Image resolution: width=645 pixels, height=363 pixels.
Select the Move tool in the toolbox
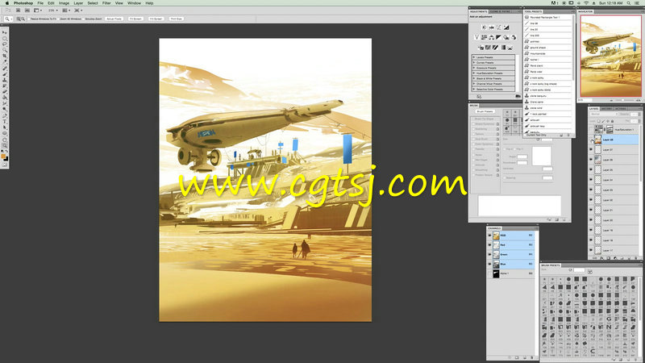pyautogui.click(x=5, y=32)
